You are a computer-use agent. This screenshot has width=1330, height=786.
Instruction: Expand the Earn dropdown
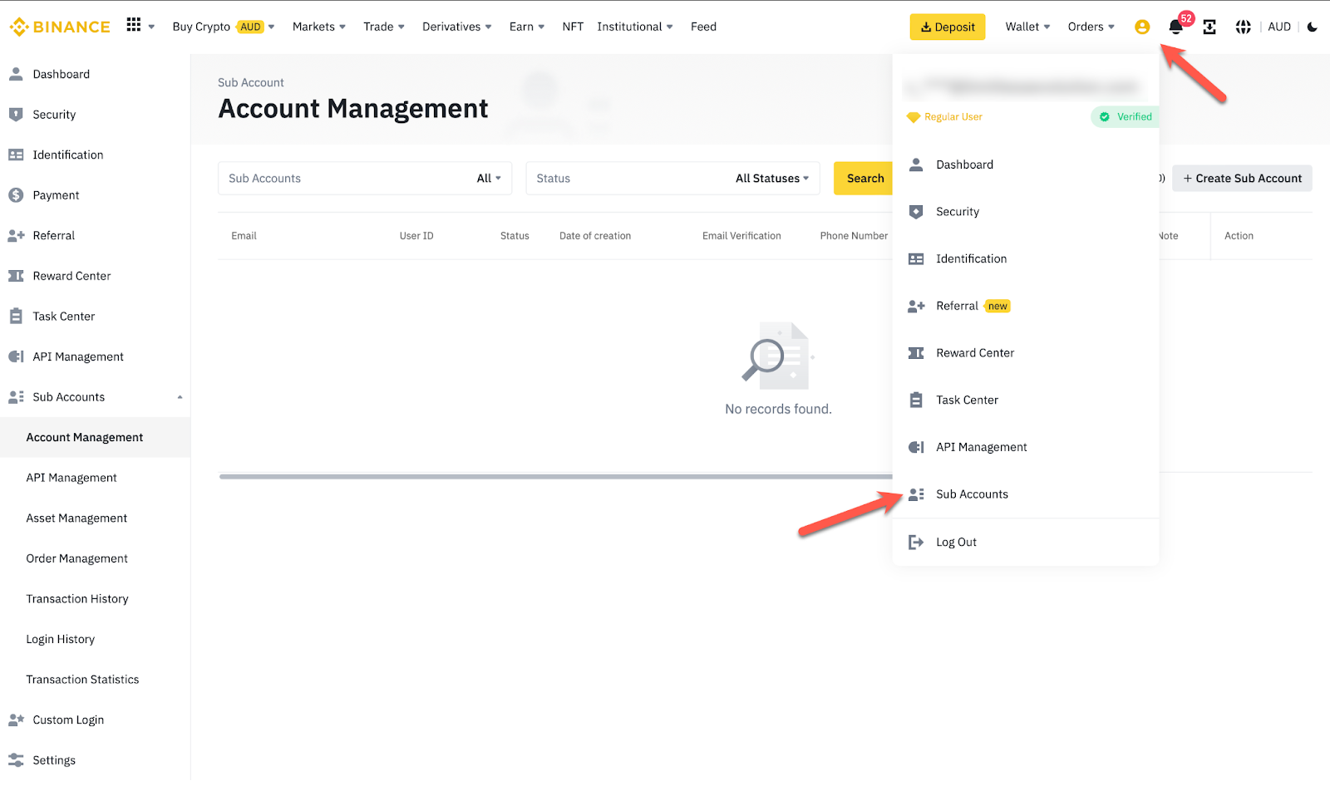[527, 27]
